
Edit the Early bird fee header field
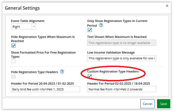tap(46, 89)
